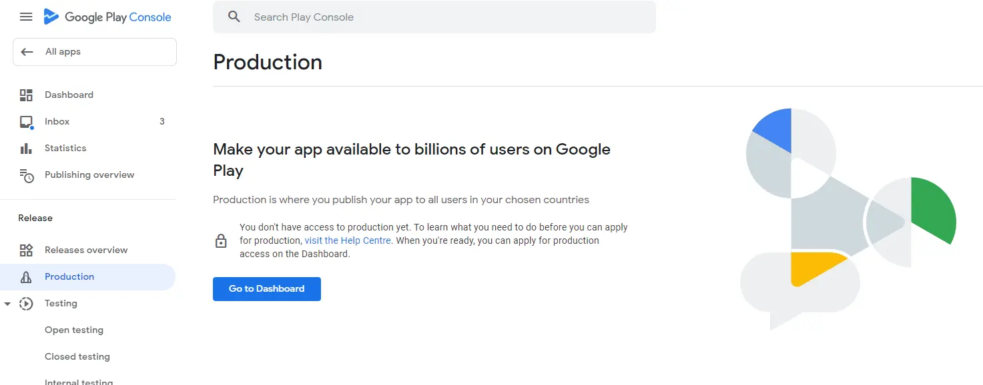Click the lock icon beside the access notice
The width and height of the screenshot is (983, 385).
point(221,240)
